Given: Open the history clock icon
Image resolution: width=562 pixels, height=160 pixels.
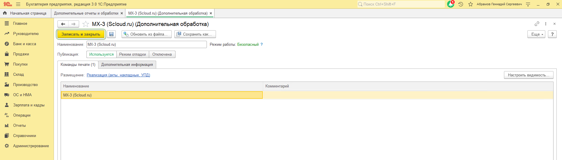Looking at the screenshot, I should click(461, 4).
